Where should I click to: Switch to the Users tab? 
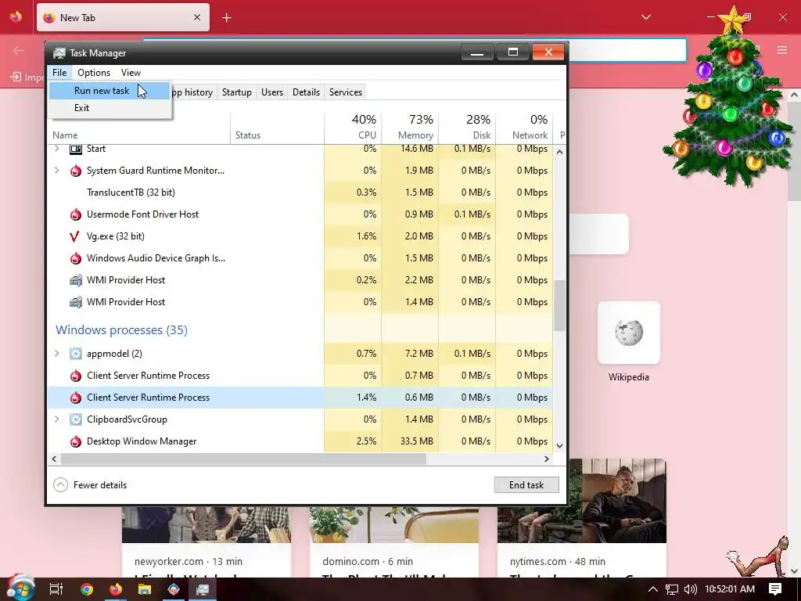[271, 92]
